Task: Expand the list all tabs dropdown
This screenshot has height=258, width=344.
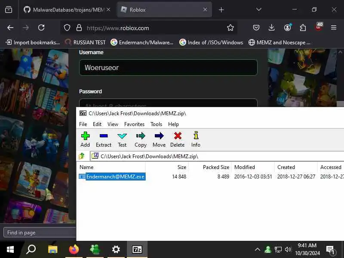Action: [259, 9]
